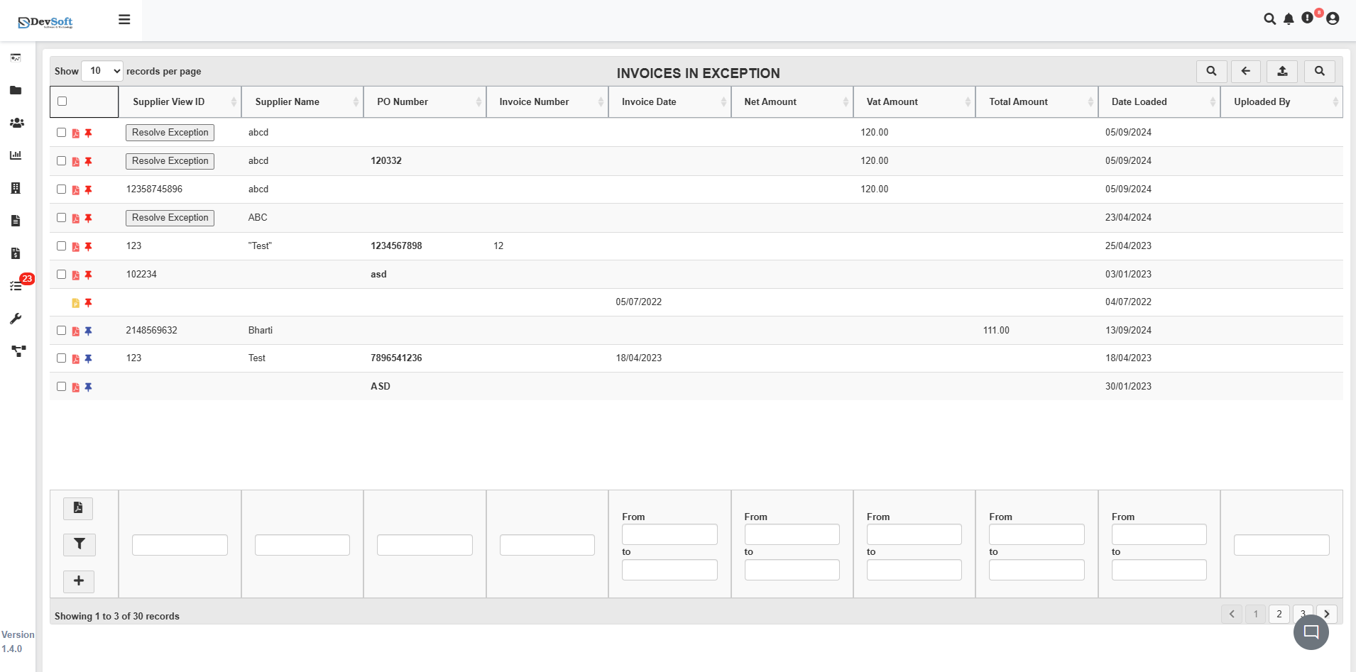Image resolution: width=1356 pixels, height=672 pixels.
Task: Open the notifications bell icon
Action: (x=1287, y=19)
